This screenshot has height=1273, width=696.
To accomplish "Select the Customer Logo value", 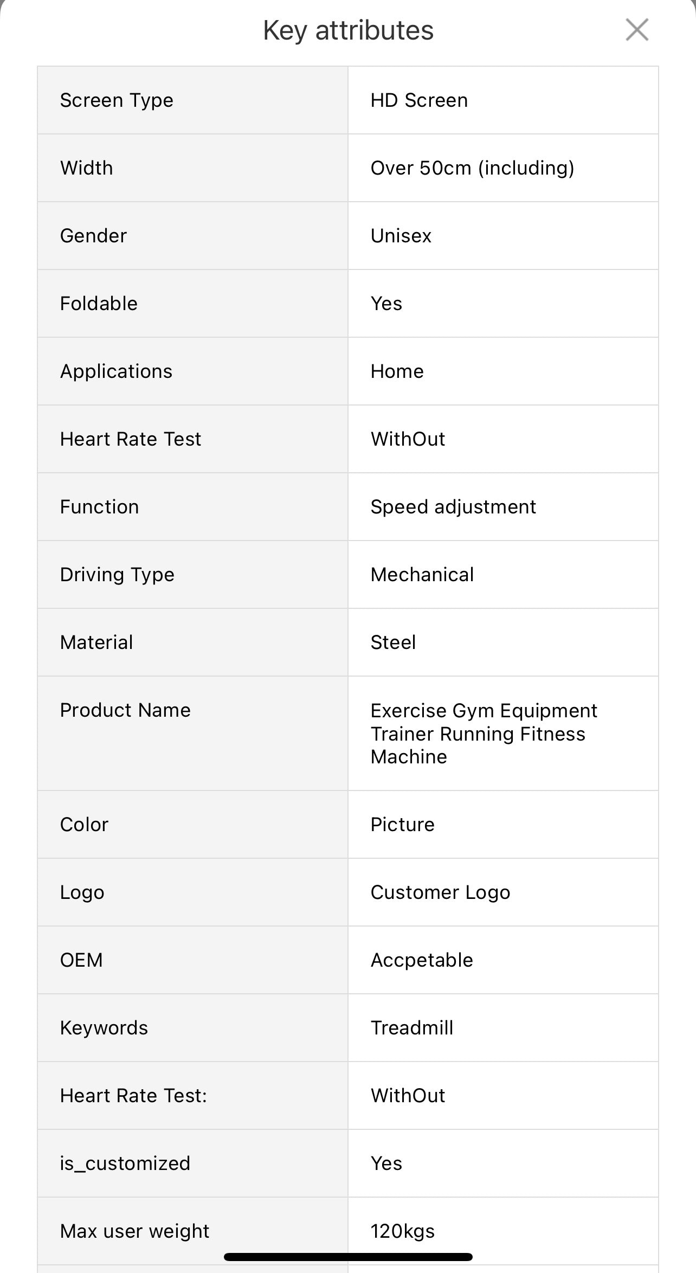I will coord(440,892).
